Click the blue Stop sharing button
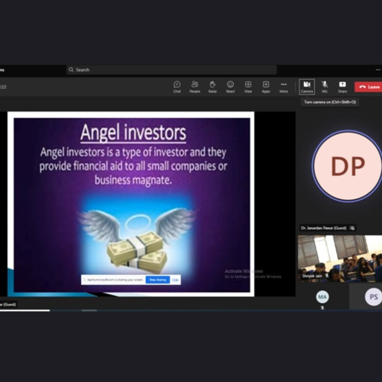This screenshot has height=382, width=382. coord(157,280)
